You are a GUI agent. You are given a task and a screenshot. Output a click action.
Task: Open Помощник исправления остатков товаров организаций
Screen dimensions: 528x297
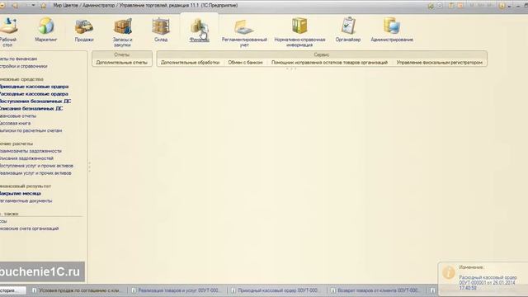329,63
